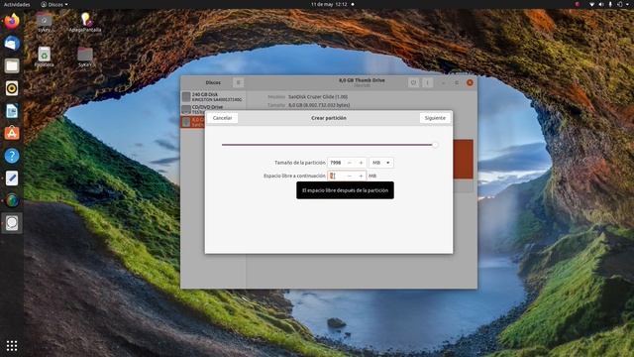Click the 'Crear partición' dialog title
634x357 pixels.
point(328,118)
